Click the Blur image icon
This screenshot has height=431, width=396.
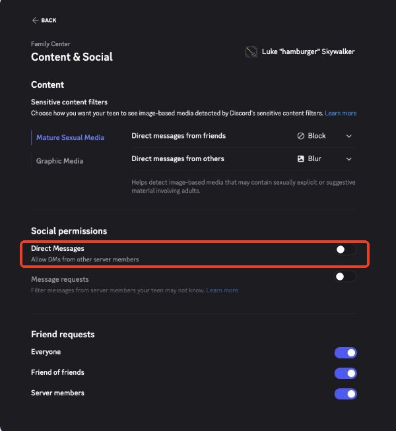coord(301,159)
